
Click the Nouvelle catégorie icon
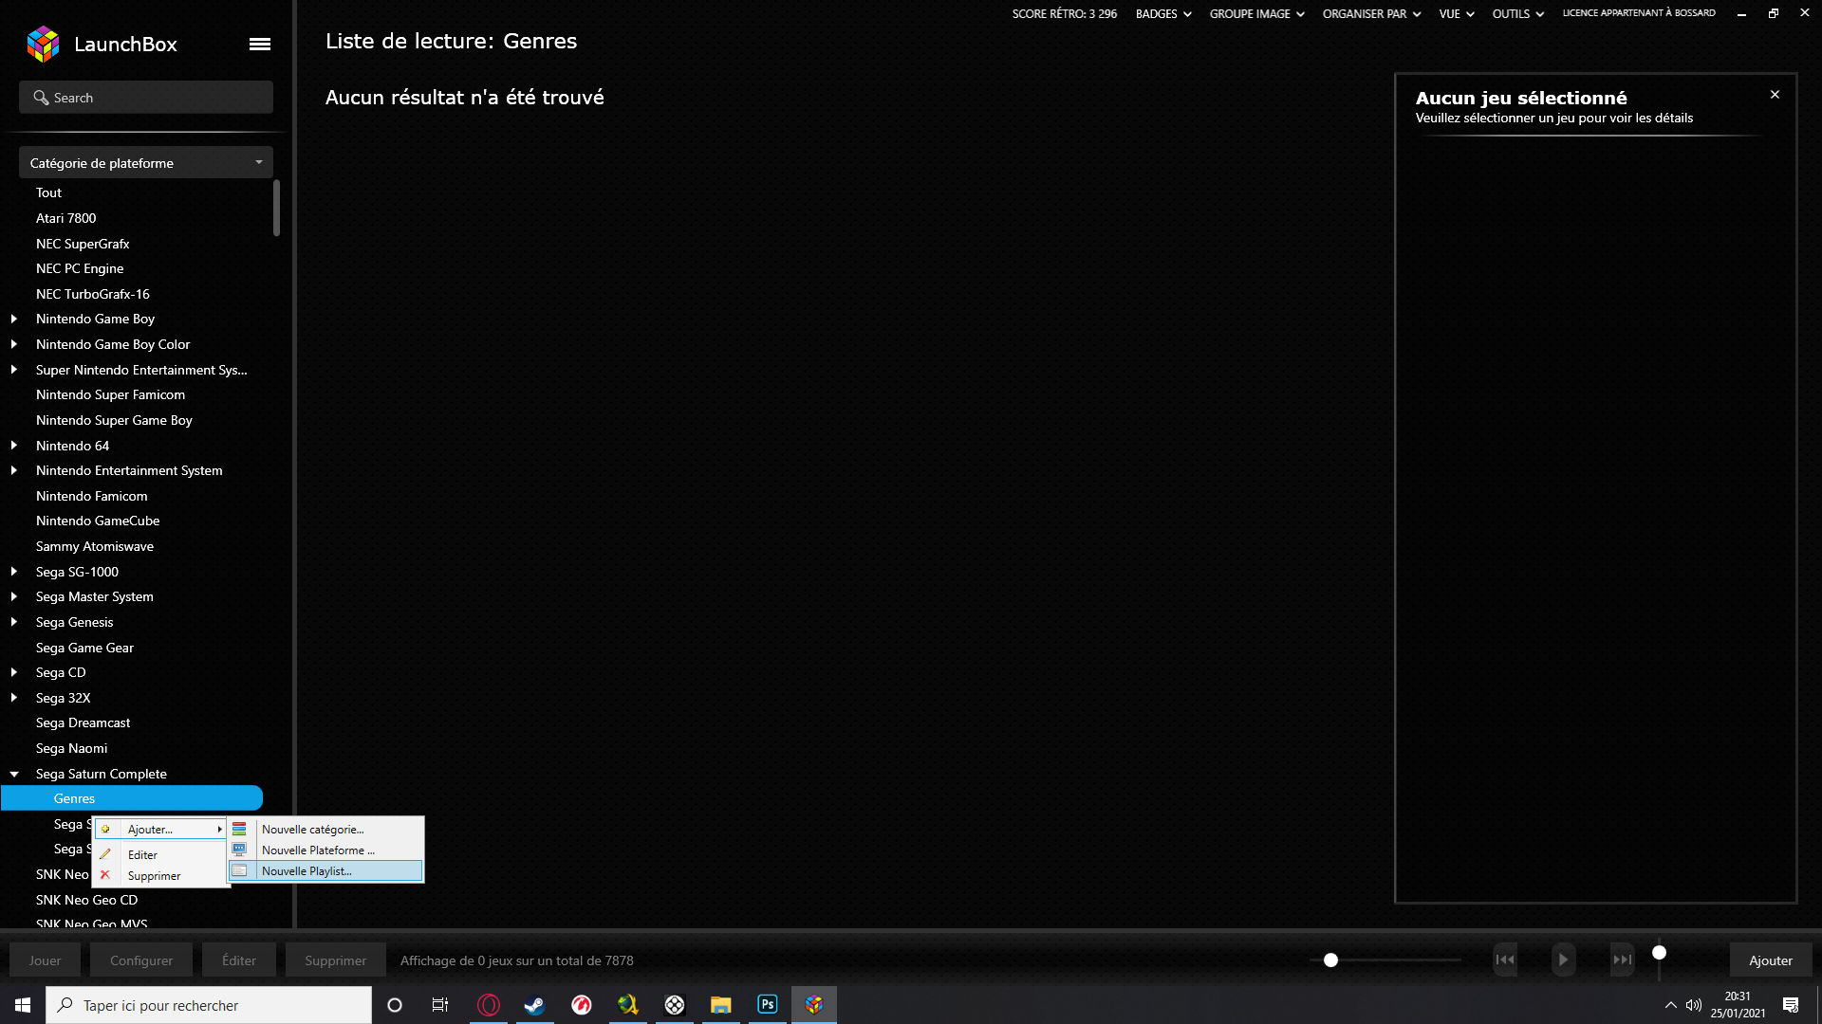239,830
